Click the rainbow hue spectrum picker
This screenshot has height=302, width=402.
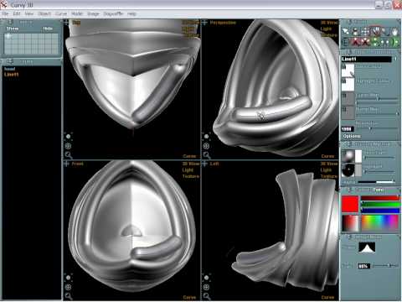pos(380,223)
